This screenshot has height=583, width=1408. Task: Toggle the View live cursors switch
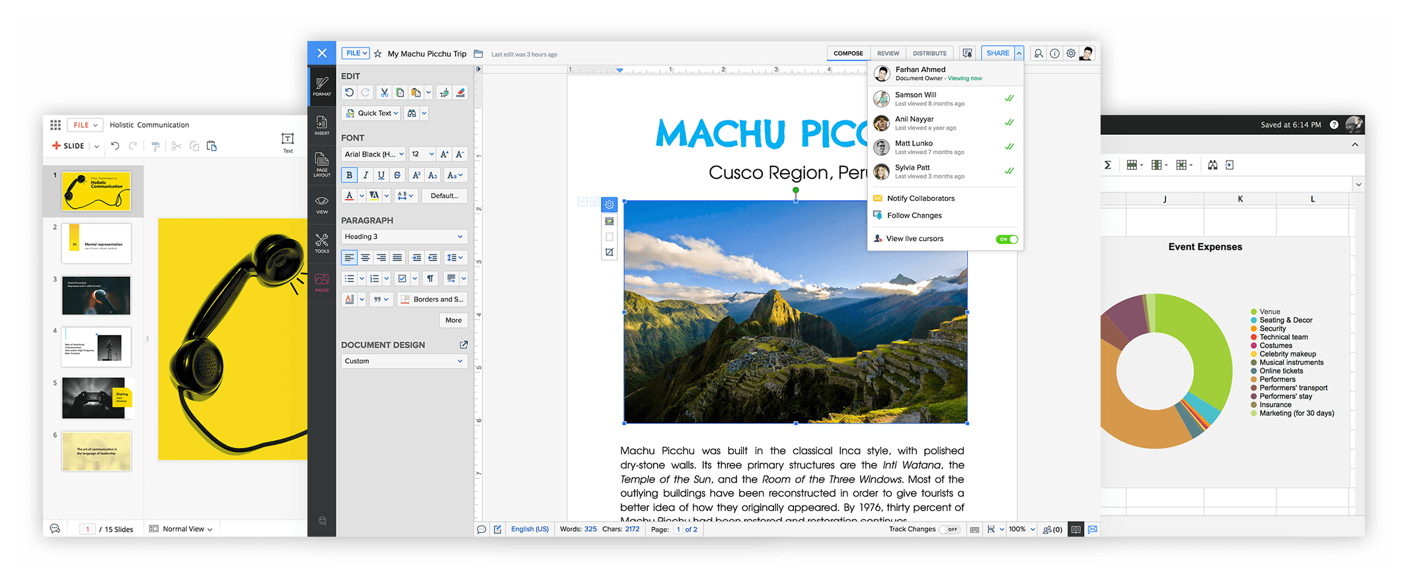pyautogui.click(x=1007, y=239)
